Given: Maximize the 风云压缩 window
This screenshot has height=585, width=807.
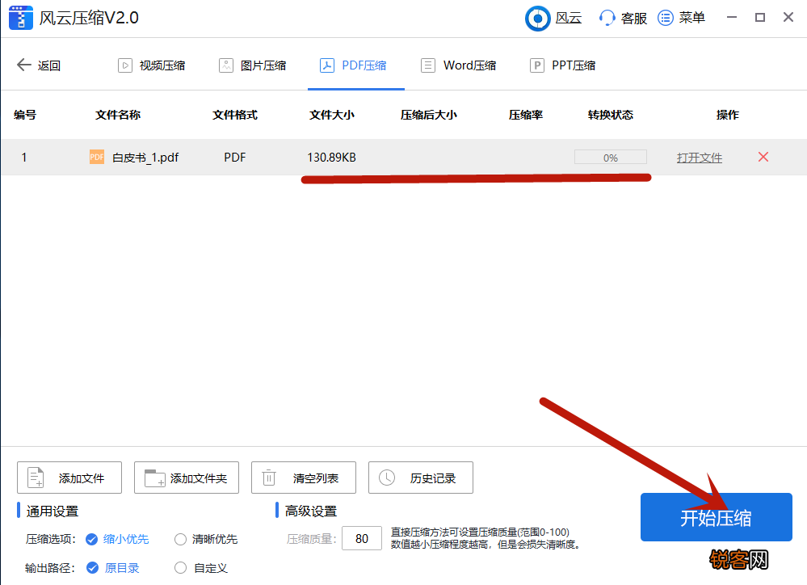Looking at the screenshot, I should pos(759,18).
